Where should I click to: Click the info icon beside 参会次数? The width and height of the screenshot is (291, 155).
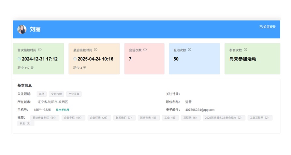245,50
